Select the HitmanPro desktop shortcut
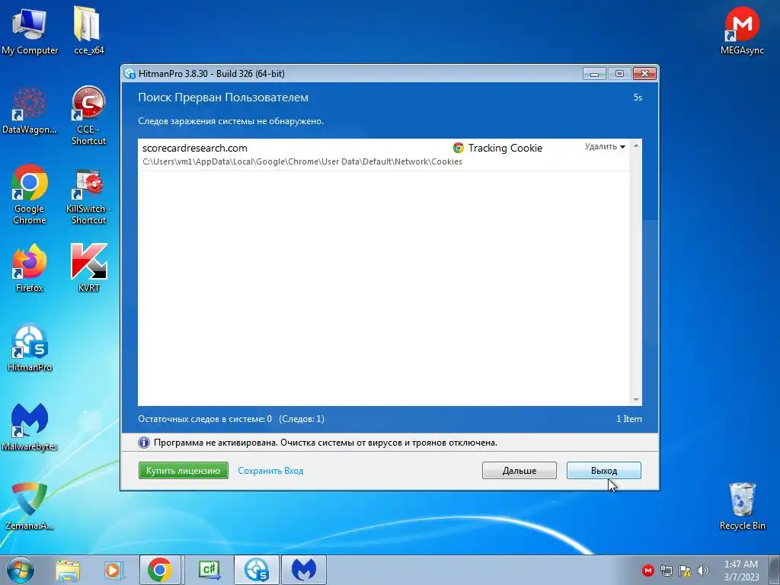 point(30,347)
